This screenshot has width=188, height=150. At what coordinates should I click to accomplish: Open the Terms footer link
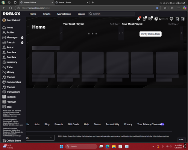(97, 124)
